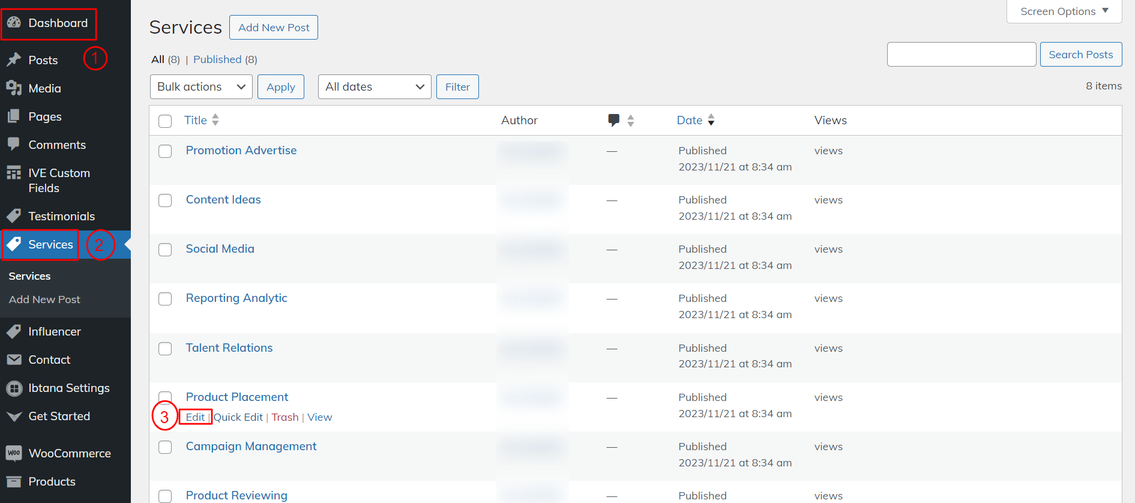The image size is (1135, 503).
Task: Click the Comments speech bubble sidebar icon
Action: (14, 145)
